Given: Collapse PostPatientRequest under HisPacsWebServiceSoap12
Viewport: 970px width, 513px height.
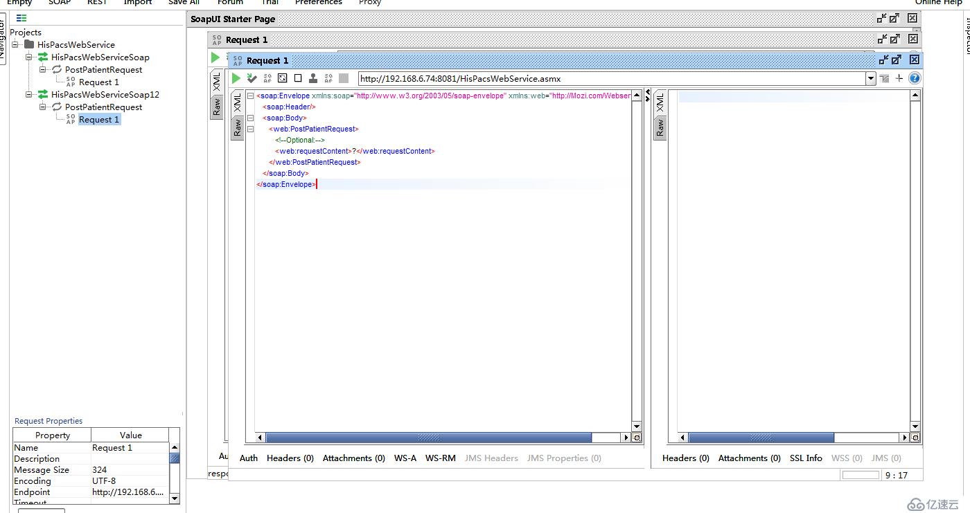Looking at the screenshot, I should click(x=43, y=107).
